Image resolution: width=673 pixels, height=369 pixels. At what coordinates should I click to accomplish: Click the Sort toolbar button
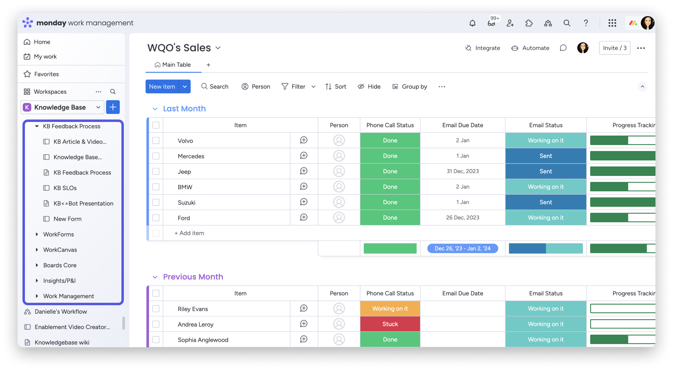pyautogui.click(x=336, y=87)
